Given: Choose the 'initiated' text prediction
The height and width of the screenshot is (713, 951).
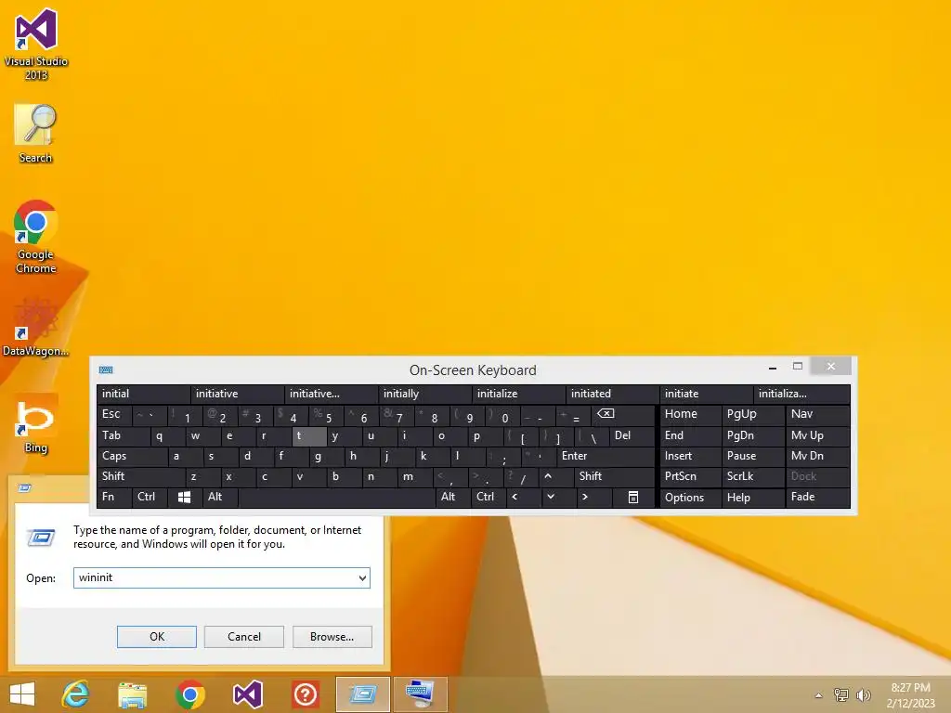Looking at the screenshot, I should (x=612, y=394).
